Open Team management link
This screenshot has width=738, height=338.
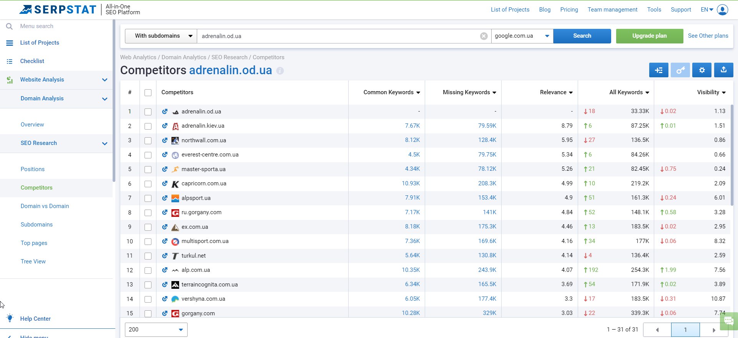[x=612, y=10]
